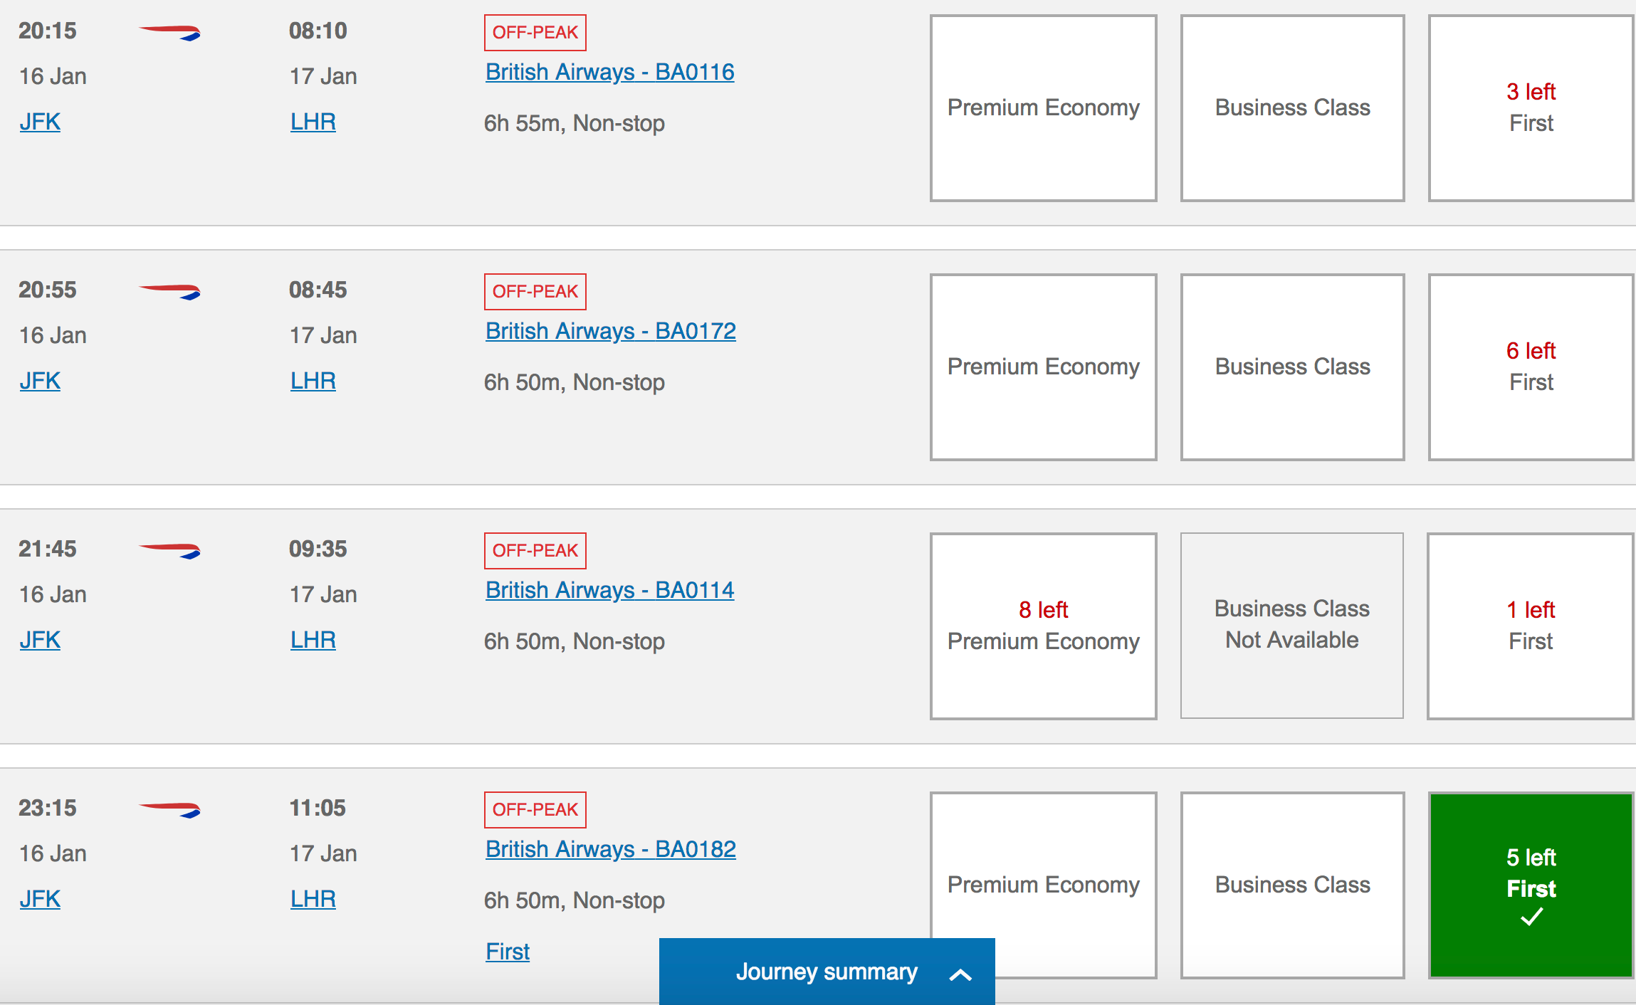Click the airline logo on BA0114 row

pos(169,550)
